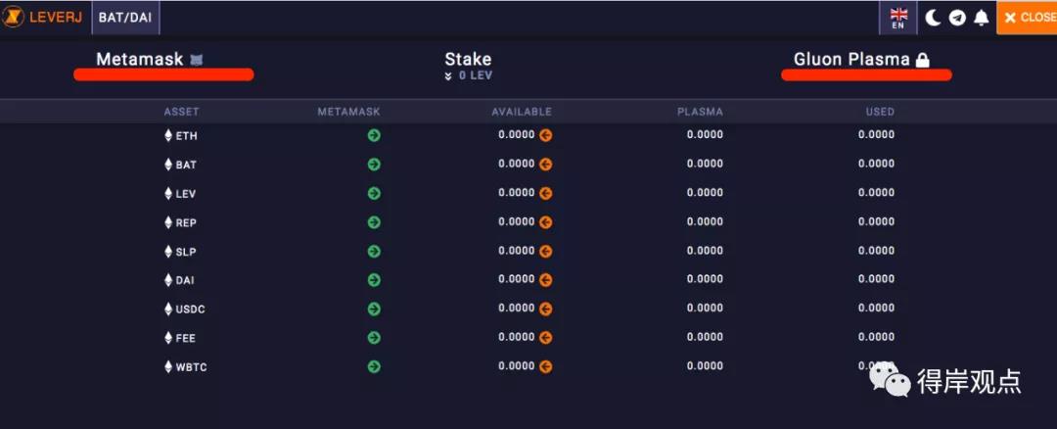Viewport: 1057px width, 429px height.
Task: Select the Gluon Plasma heading
Action: [851, 60]
